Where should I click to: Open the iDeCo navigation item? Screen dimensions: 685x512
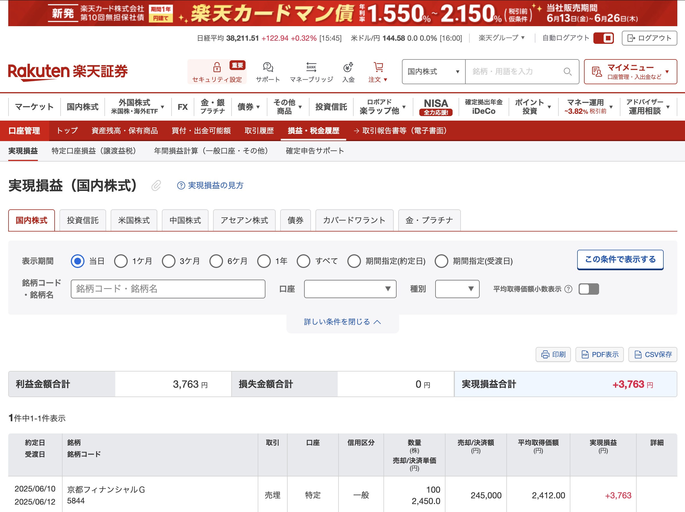point(483,107)
